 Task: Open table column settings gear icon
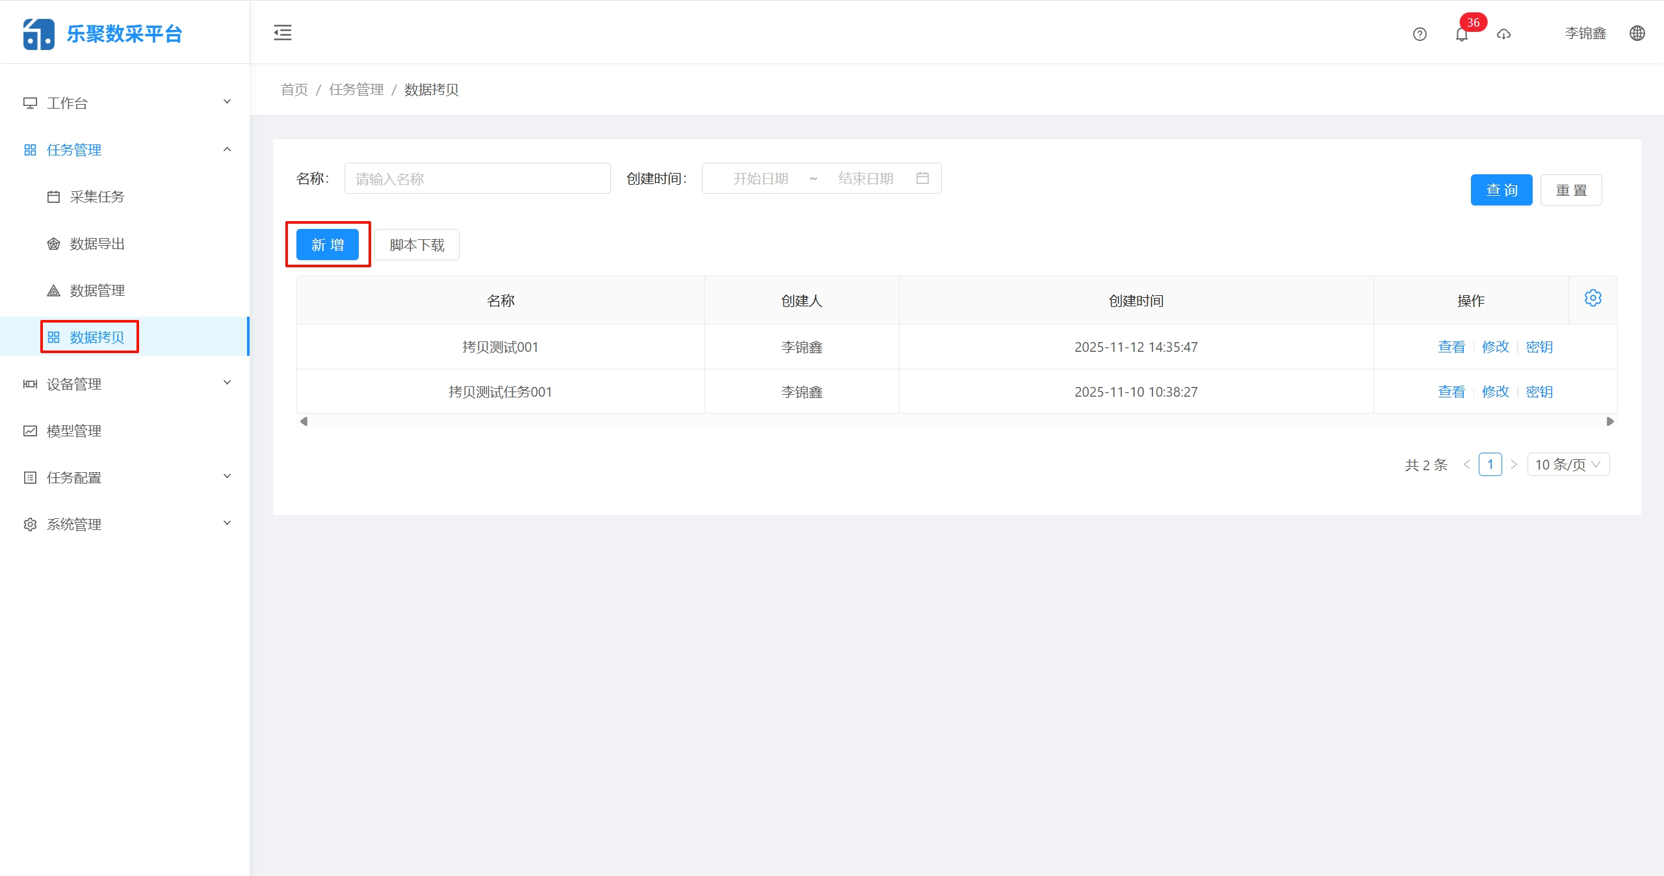1592,298
